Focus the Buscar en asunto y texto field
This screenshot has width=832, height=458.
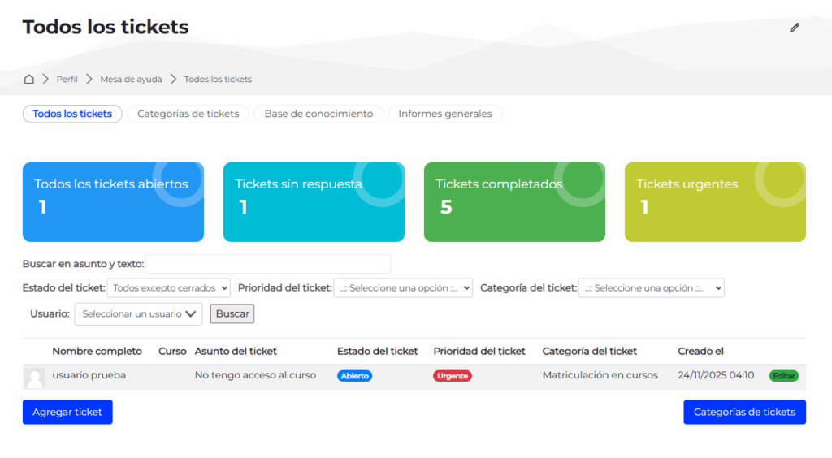pyautogui.click(x=267, y=264)
